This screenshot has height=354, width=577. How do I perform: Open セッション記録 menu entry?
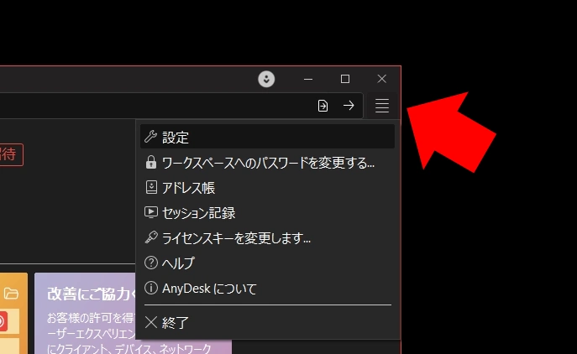tap(268, 212)
